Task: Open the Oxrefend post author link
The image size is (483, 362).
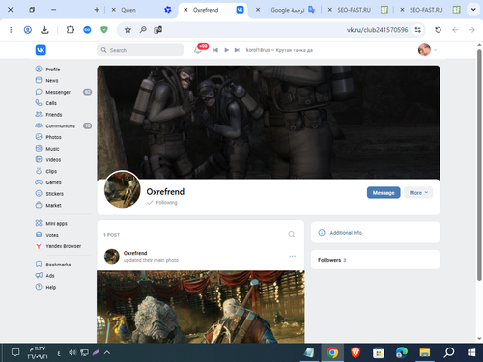Action: click(135, 253)
